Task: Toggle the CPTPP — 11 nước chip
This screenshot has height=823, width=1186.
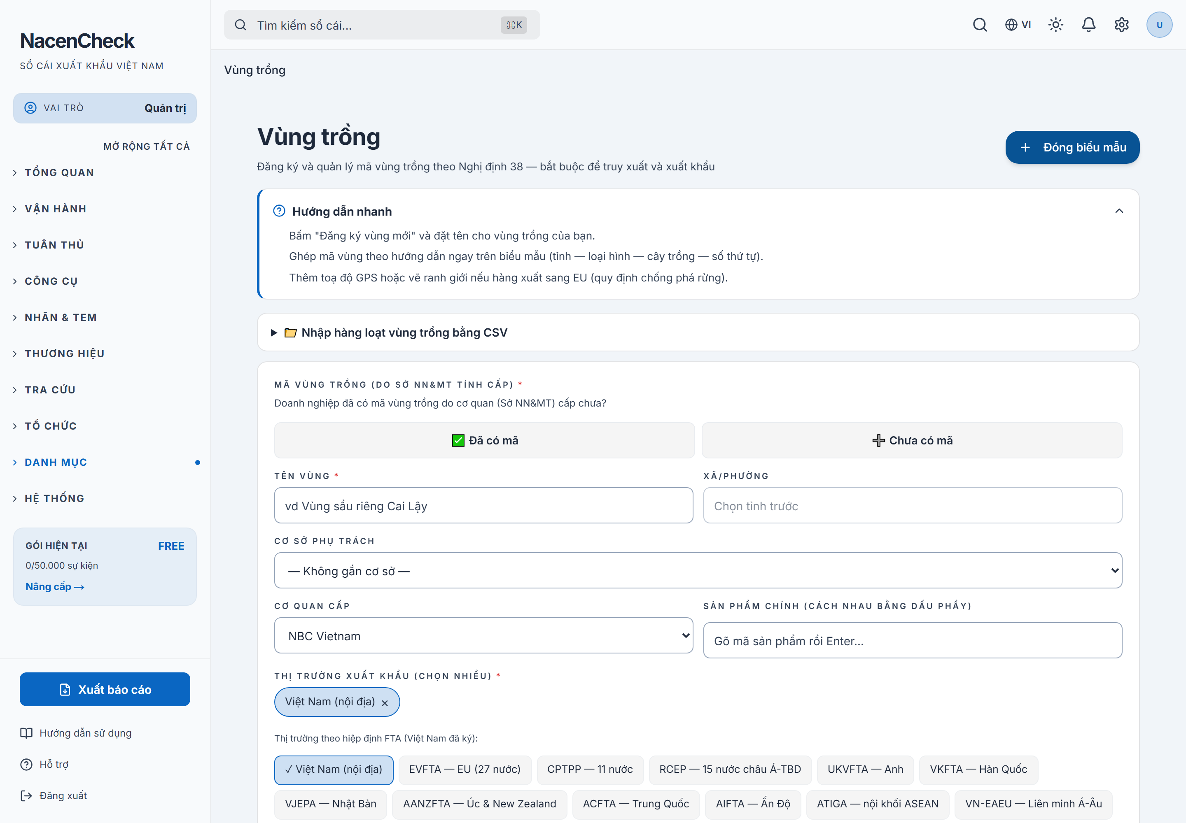Action: tap(590, 770)
